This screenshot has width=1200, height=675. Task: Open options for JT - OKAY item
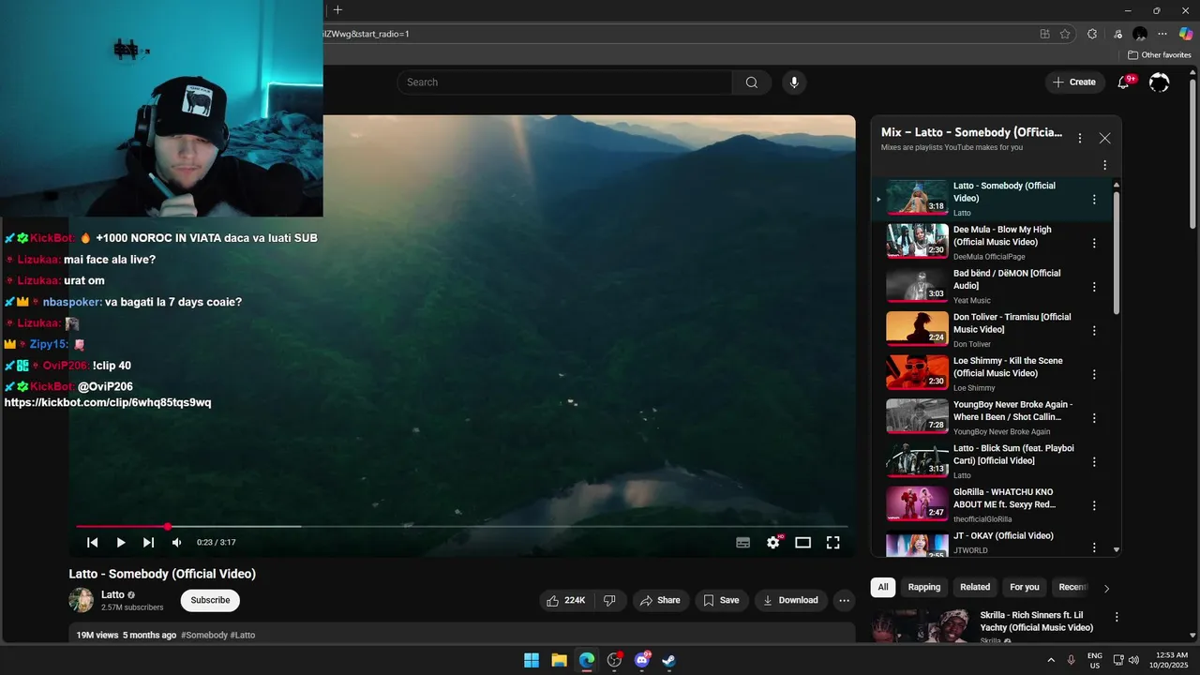coord(1093,547)
